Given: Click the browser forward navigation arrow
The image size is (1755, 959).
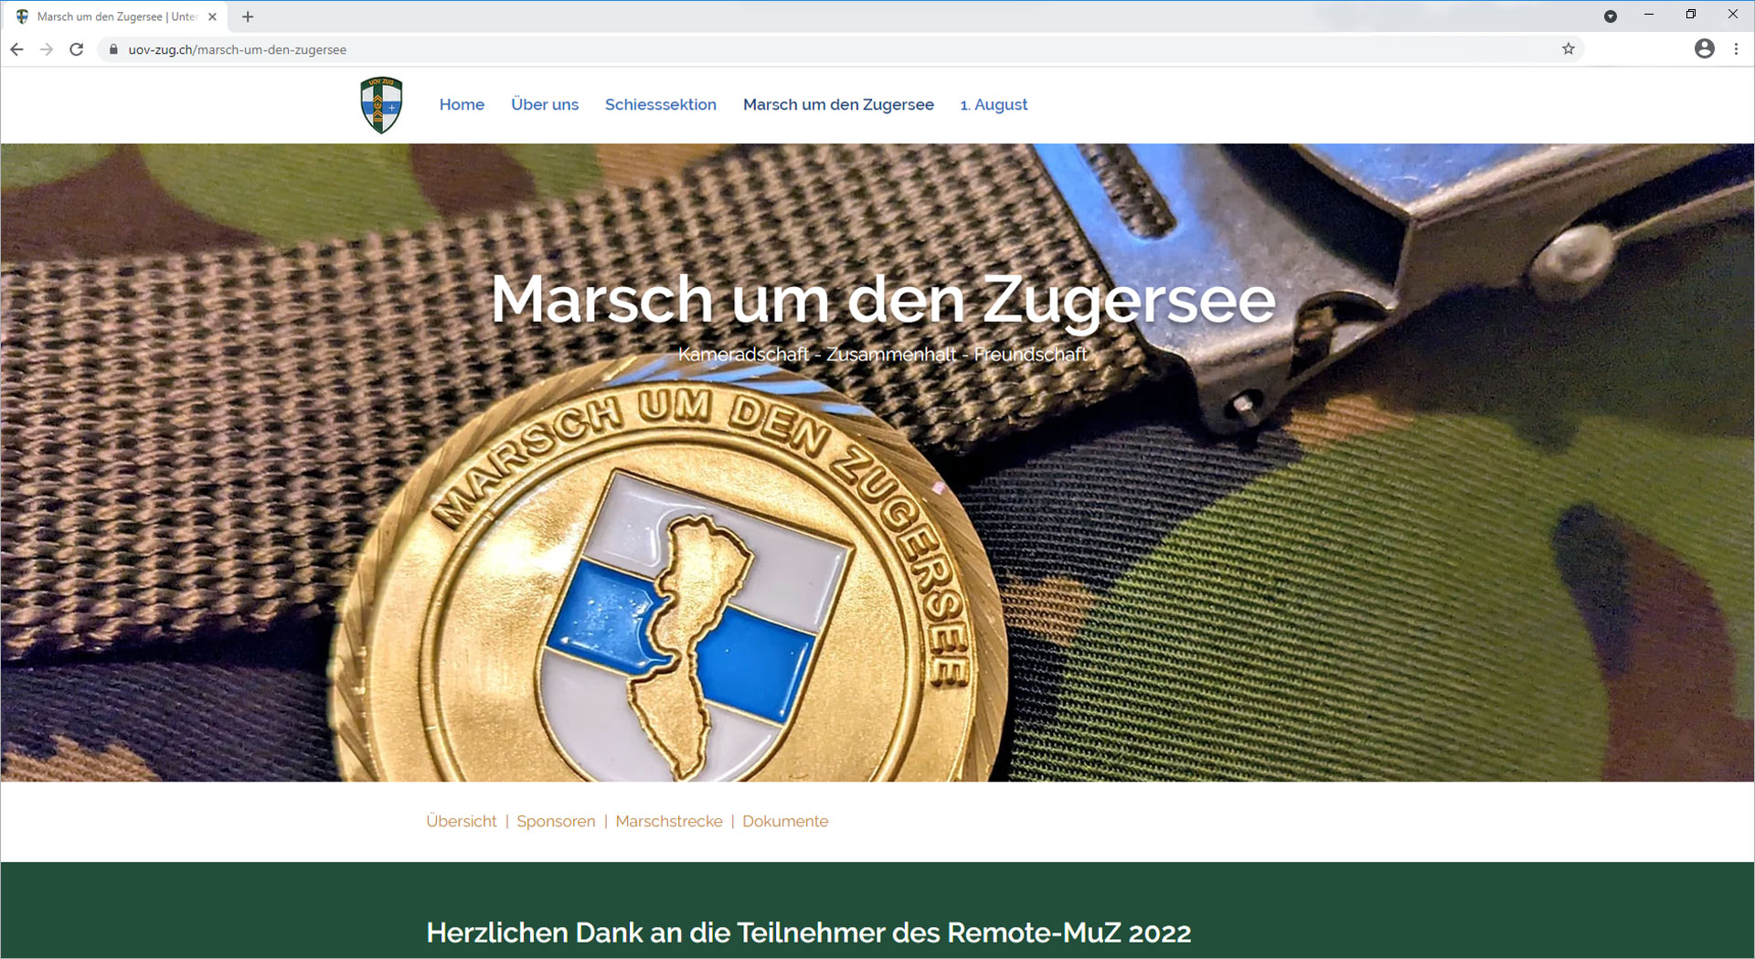Looking at the screenshot, I should coord(47,49).
